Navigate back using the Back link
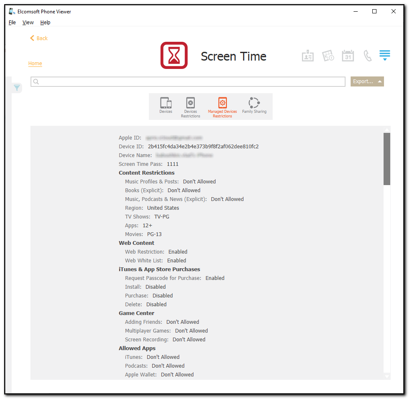Screen dimensions: 409x399 [x=38, y=38]
